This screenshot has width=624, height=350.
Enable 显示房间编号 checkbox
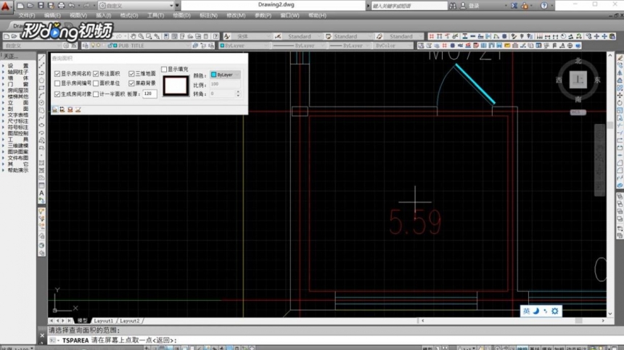(57, 83)
